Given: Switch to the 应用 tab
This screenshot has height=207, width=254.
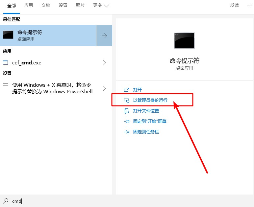Looking at the screenshot, I should pos(29,6).
